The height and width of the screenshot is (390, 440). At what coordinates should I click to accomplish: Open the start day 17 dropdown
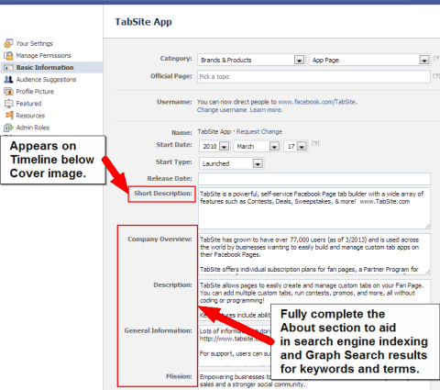coord(295,146)
